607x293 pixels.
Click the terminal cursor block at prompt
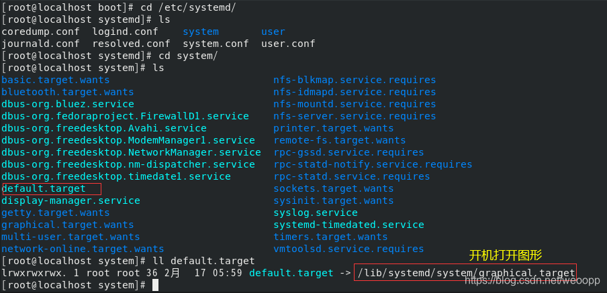tap(155, 285)
